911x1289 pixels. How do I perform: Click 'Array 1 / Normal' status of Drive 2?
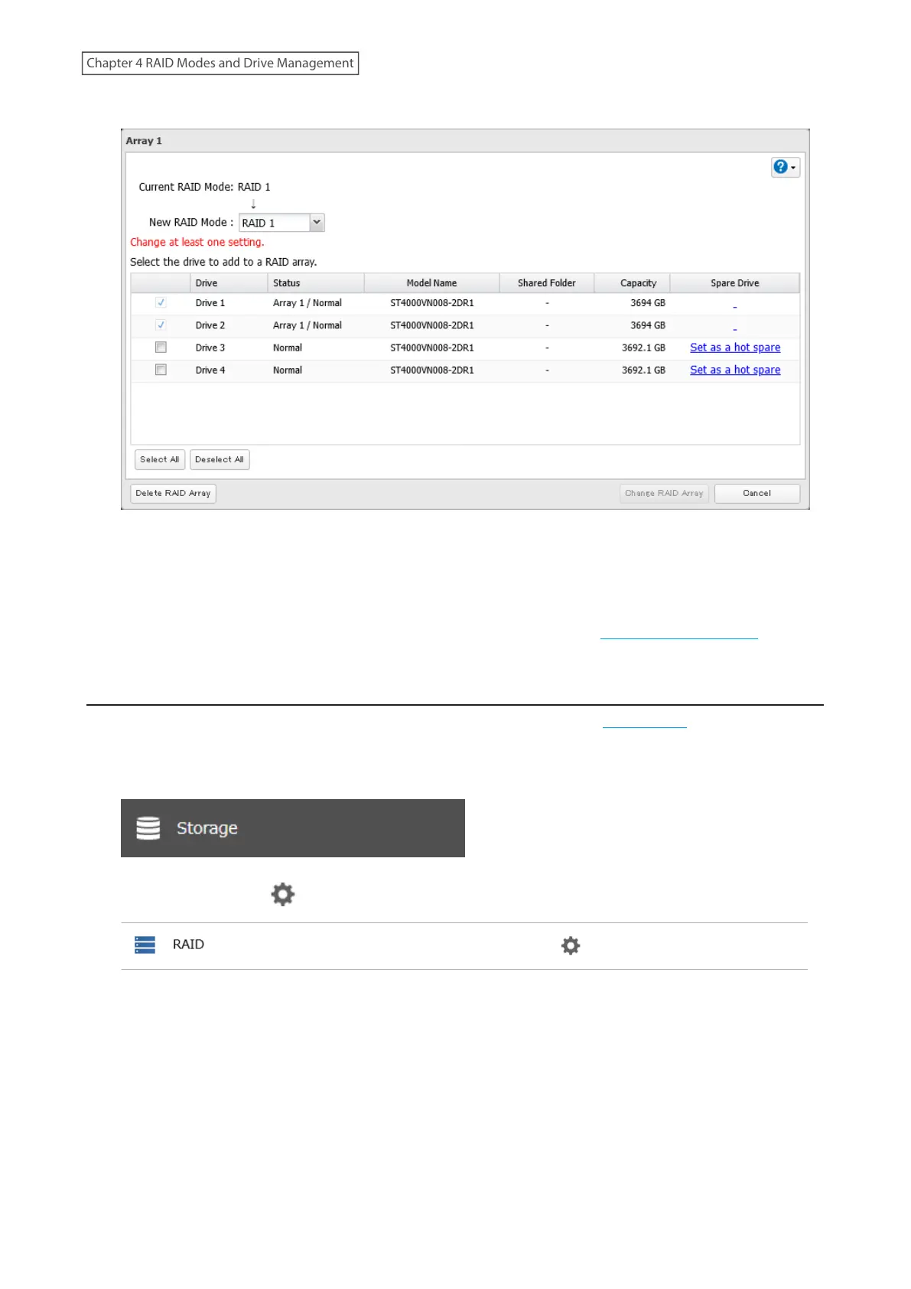(307, 325)
